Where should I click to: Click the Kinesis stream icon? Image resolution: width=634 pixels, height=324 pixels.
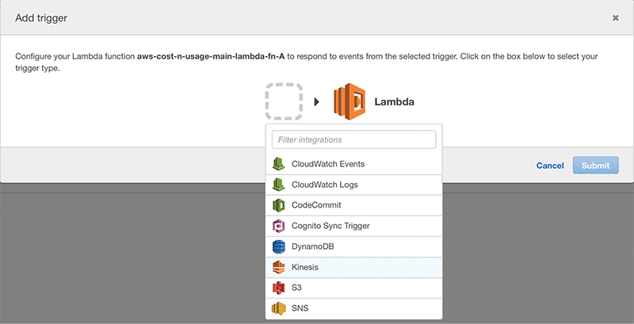tap(279, 267)
